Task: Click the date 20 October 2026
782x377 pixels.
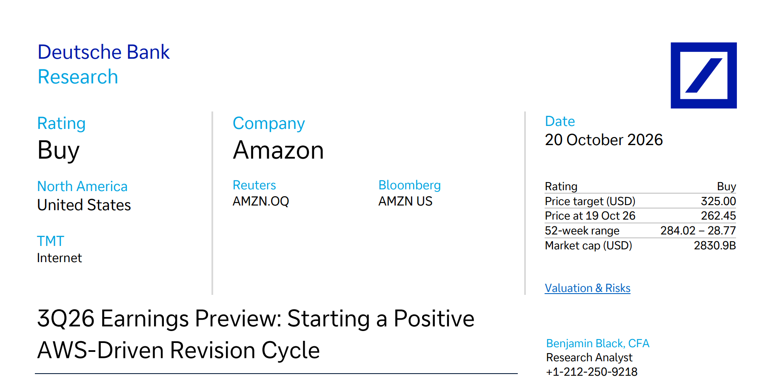Action: tap(604, 140)
